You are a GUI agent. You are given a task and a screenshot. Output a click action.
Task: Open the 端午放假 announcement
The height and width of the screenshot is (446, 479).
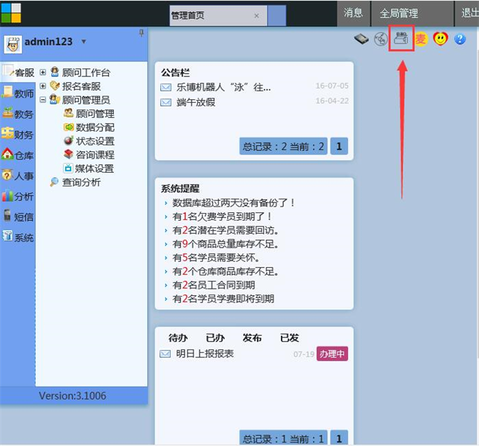[196, 102]
